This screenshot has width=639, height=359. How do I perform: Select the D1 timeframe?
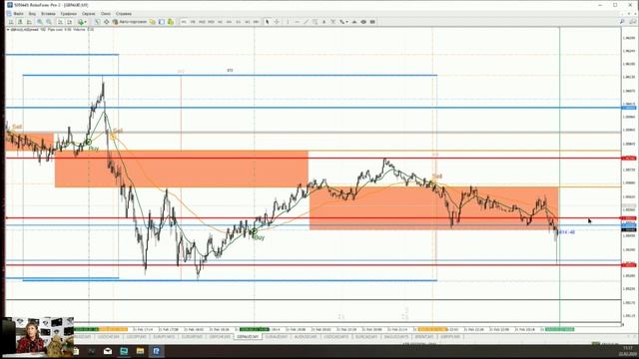[x=238, y=22]
